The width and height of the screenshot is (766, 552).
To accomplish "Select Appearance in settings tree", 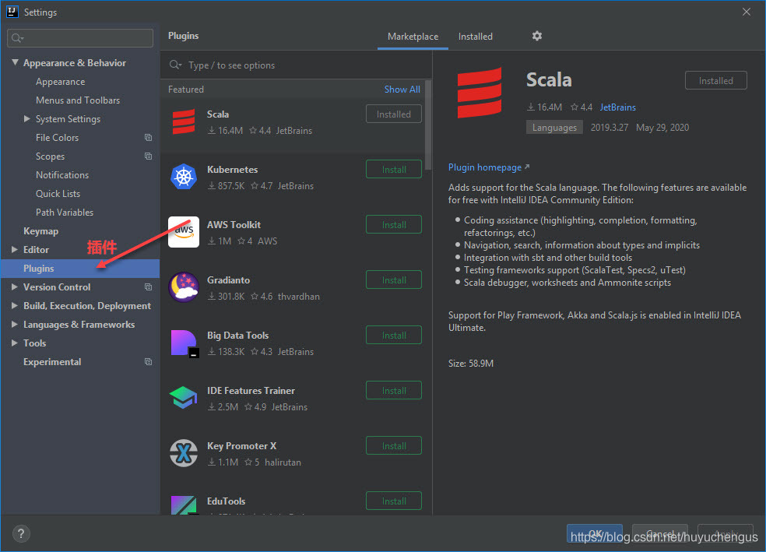I will point(60,82).
